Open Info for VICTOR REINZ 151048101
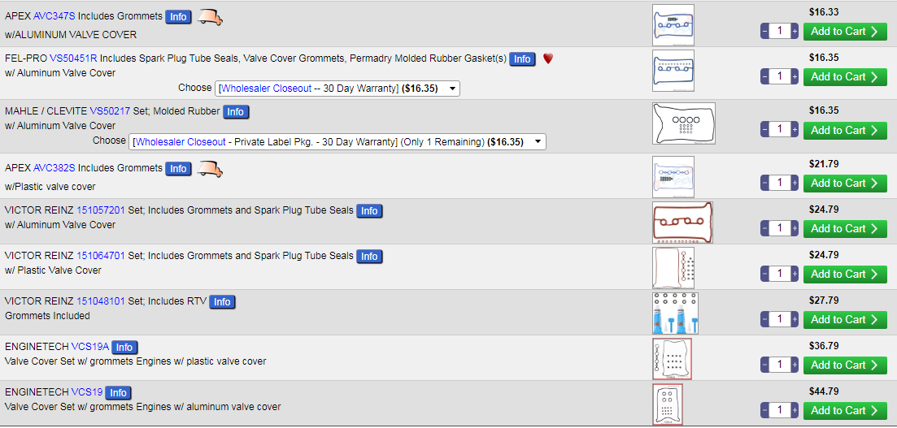The height and width of the screenshot is (428, 897). (x=222, y=301)
